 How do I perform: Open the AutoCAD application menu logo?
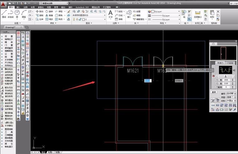(x=3, y=5)
